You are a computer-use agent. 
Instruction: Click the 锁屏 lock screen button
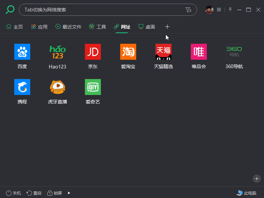pyautogui.click(x=54, y=193)
